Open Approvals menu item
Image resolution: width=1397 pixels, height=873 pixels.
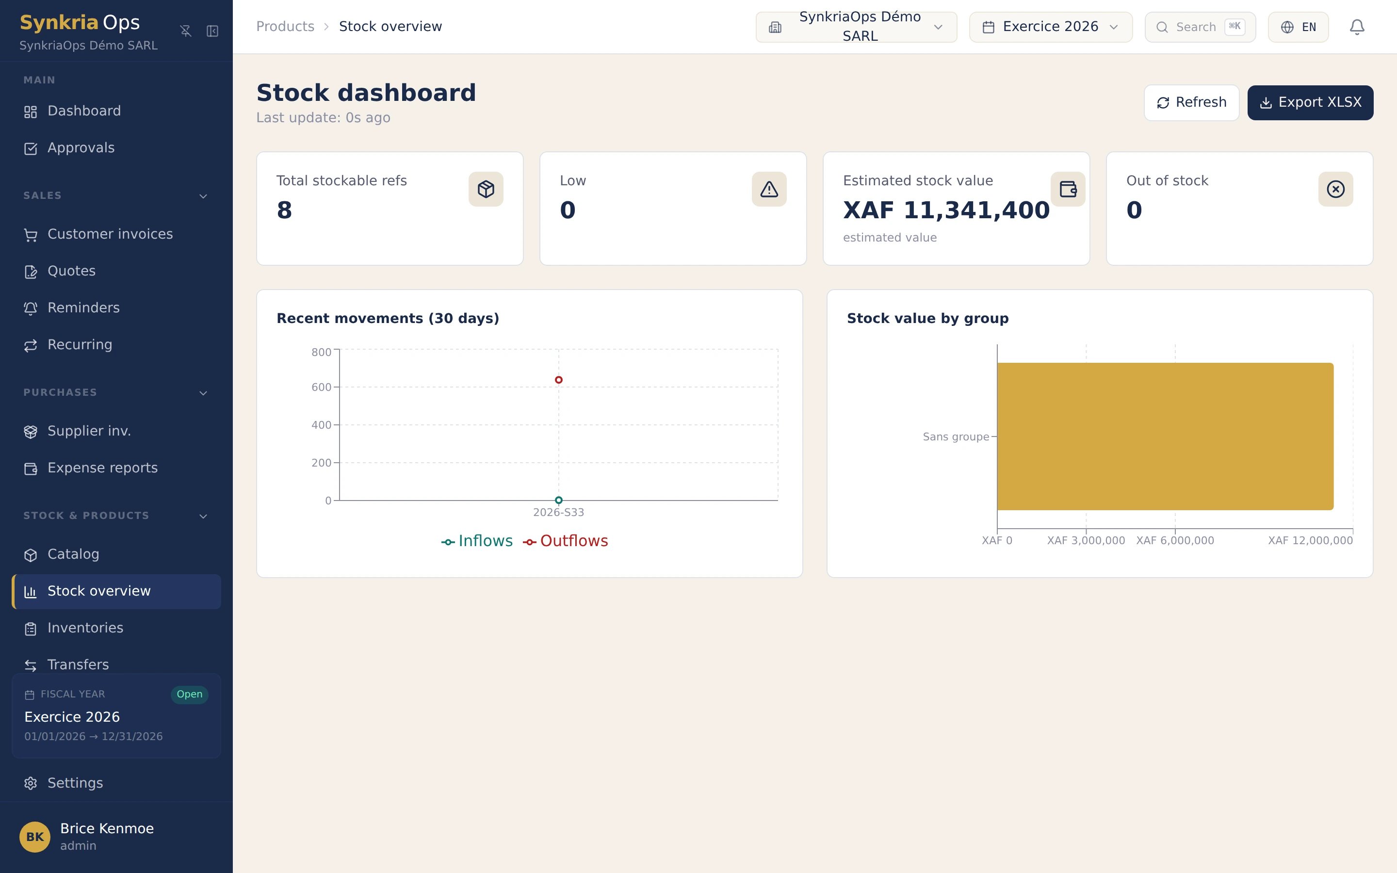click(x=116, y=148)
